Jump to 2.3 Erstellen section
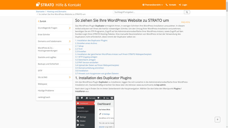228x128 pixels. 80,52
